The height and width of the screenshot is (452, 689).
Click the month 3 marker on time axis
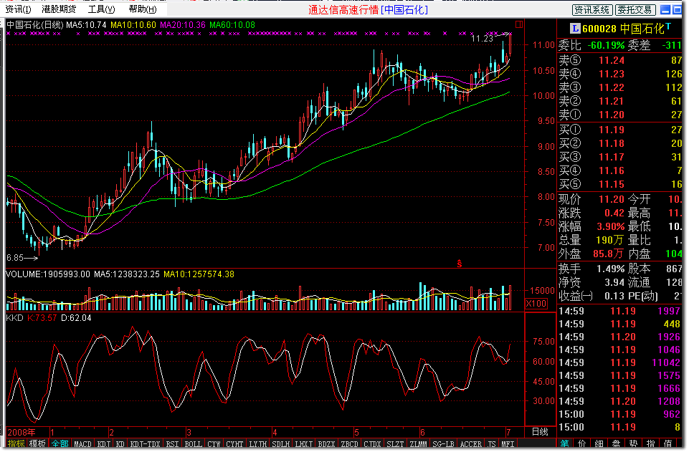189,432
